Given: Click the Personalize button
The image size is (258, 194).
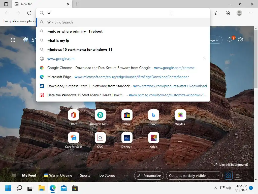Looking at the screenshot, I should [149, 176].
